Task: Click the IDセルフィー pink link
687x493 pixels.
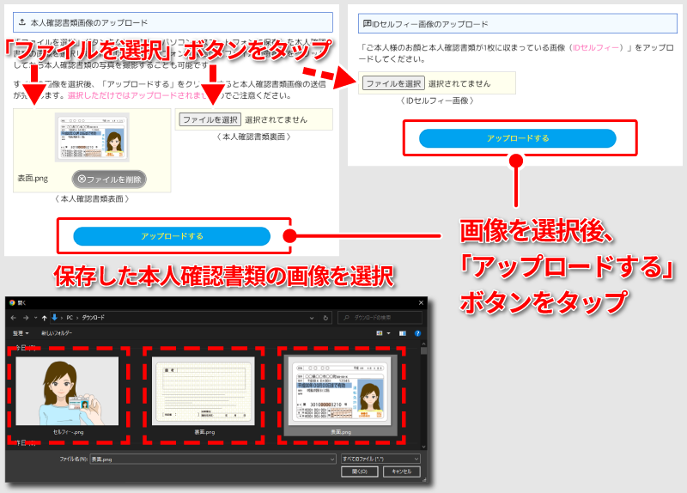Action: 596,48
